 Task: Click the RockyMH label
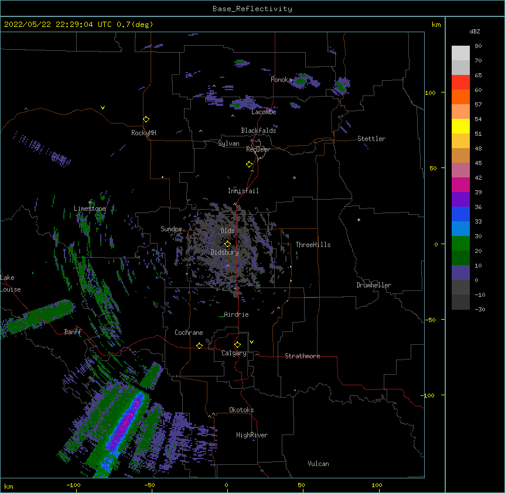[144, 133]
